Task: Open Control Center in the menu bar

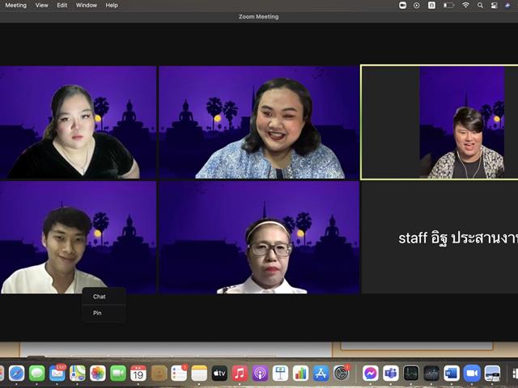Action: (x=494, y=6)
